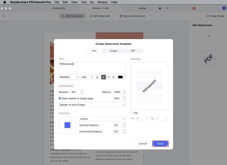Click the lock icon in the tab bar

pos(160,8)
